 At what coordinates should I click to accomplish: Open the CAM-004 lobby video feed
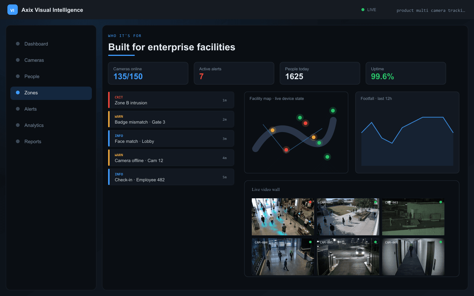pyautogui.click(x=283, y=257)
